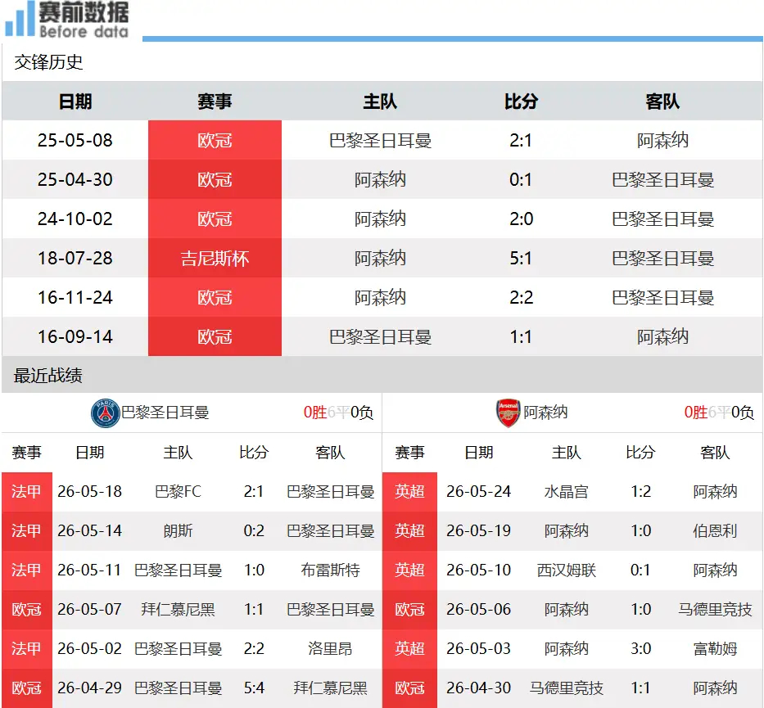Image resolution: width=764 pixels, height=708 pixels.
Task: Click 阿森纳 name beside the Arsenal crest
Action: (x=545, y=413)
